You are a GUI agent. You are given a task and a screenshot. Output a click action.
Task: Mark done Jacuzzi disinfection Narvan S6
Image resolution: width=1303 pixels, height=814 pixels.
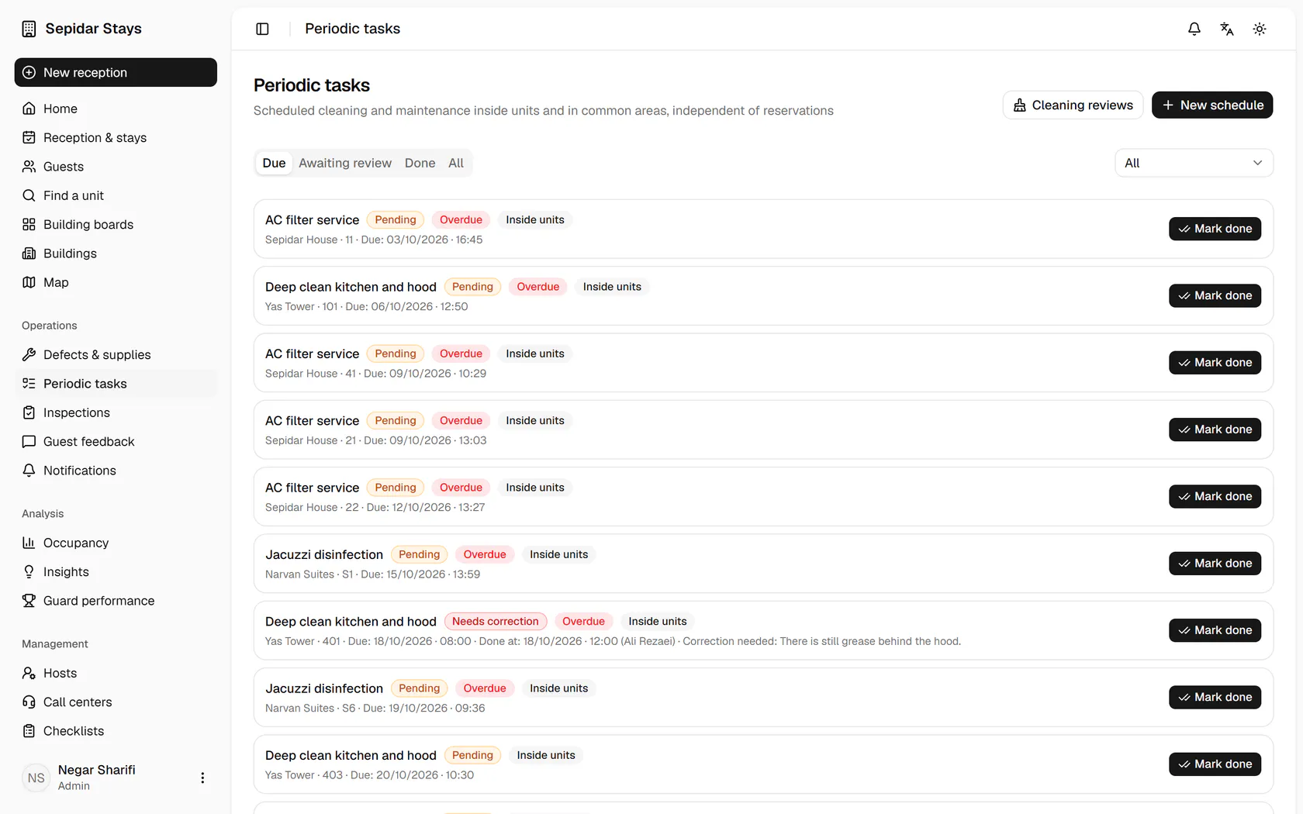1215,697
